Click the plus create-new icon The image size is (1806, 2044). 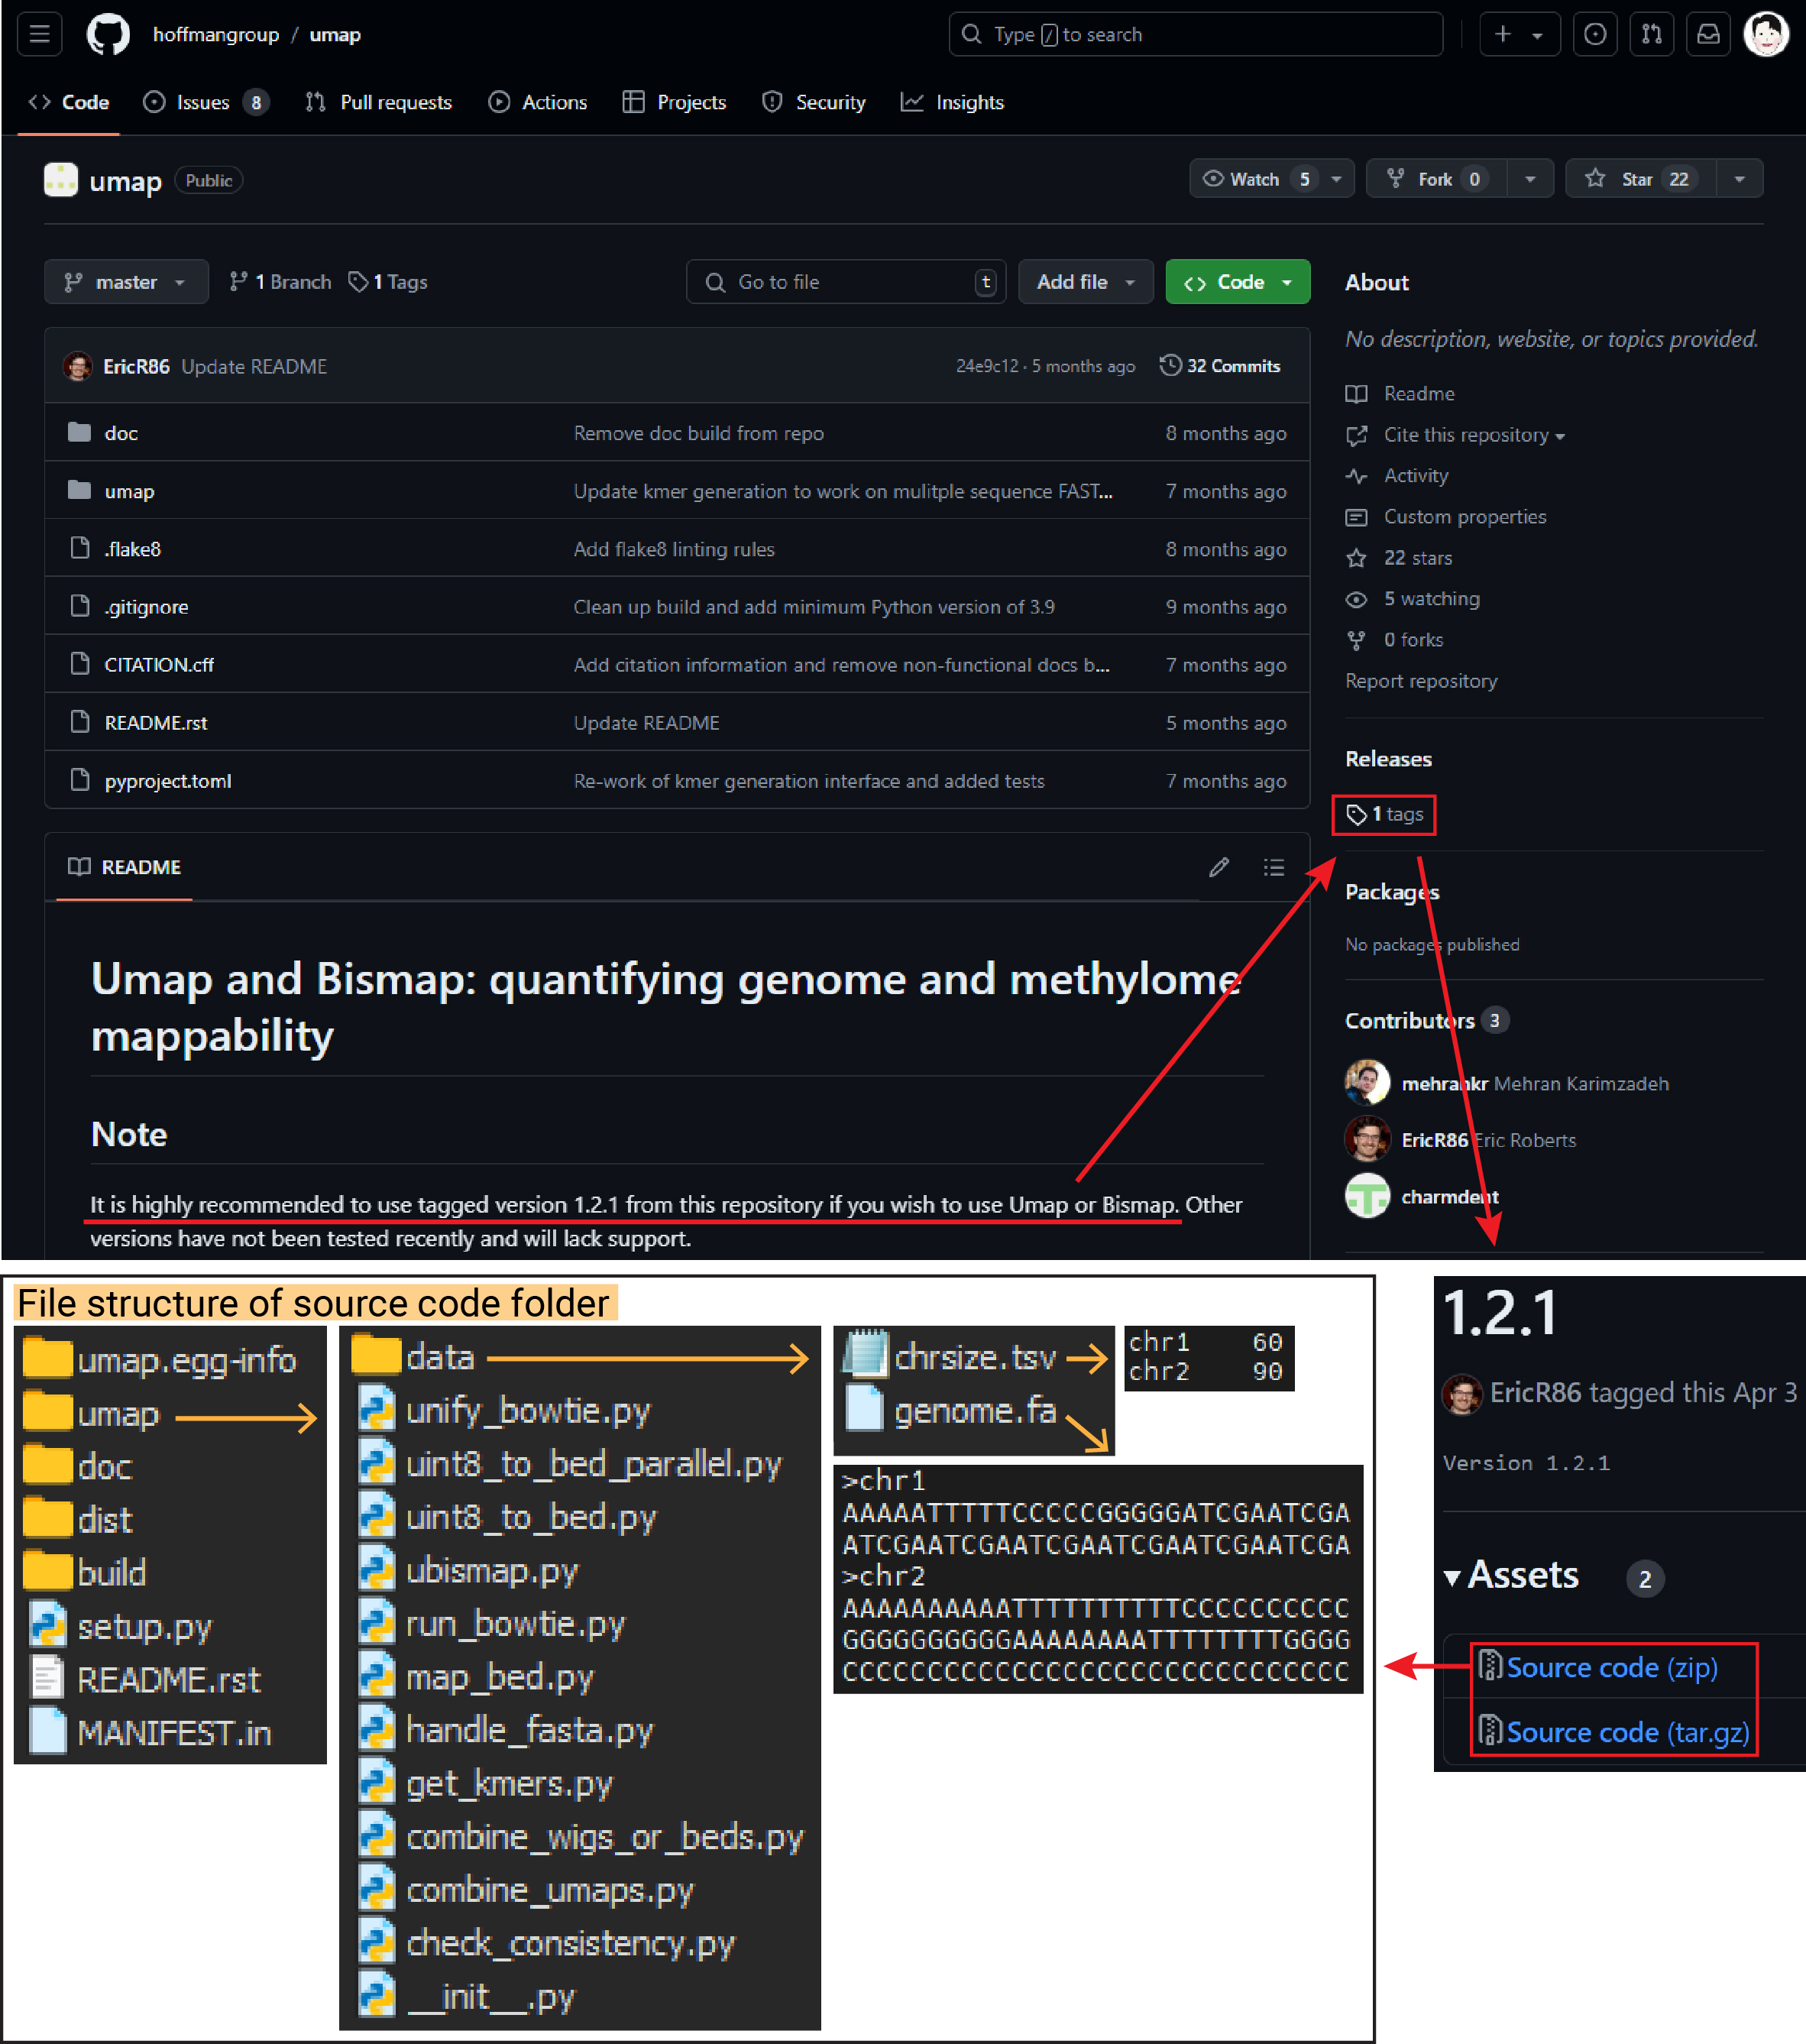1502,34
